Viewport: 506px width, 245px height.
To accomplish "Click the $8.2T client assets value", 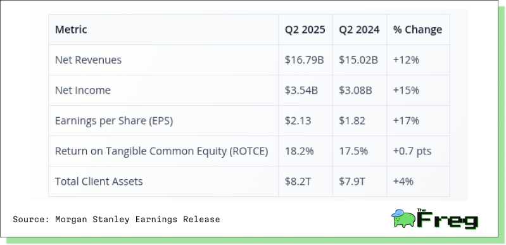I will pyautogui.click(x=298, y=182).
